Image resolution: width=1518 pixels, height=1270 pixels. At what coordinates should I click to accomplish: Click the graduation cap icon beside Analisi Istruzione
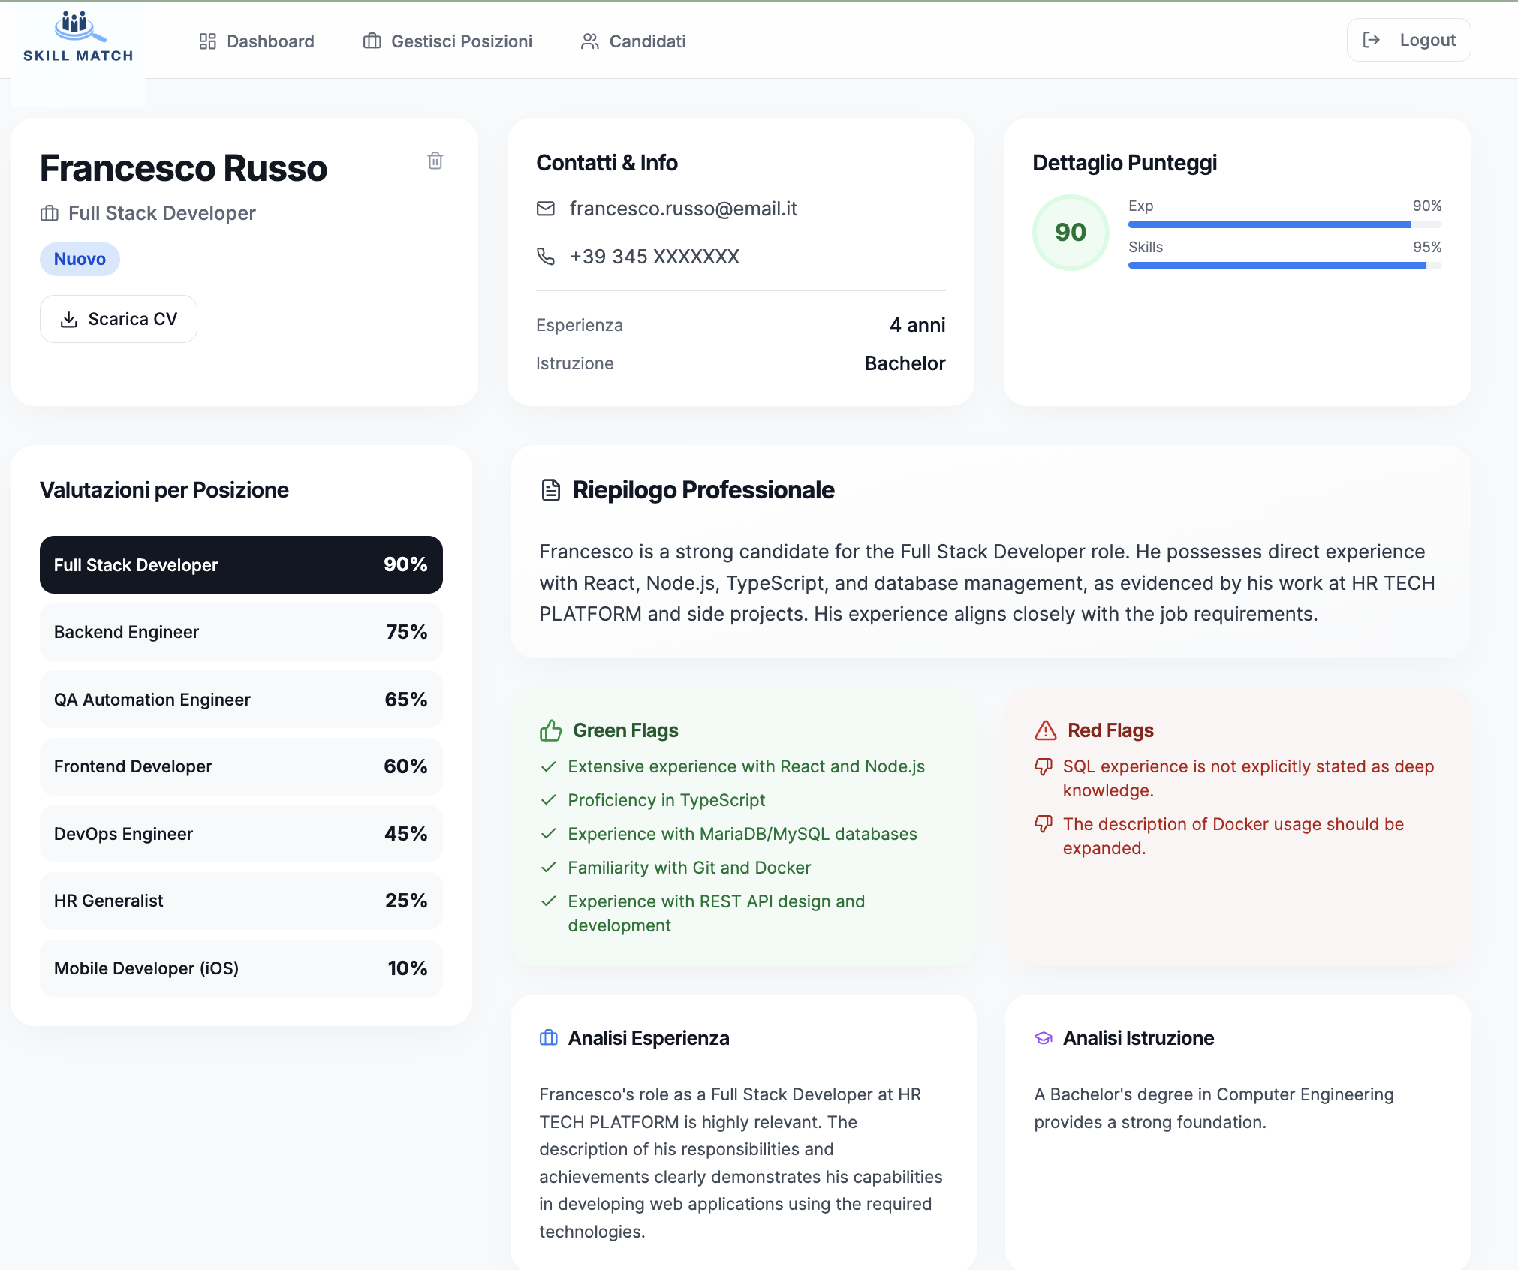(x=1044, y=1038)
